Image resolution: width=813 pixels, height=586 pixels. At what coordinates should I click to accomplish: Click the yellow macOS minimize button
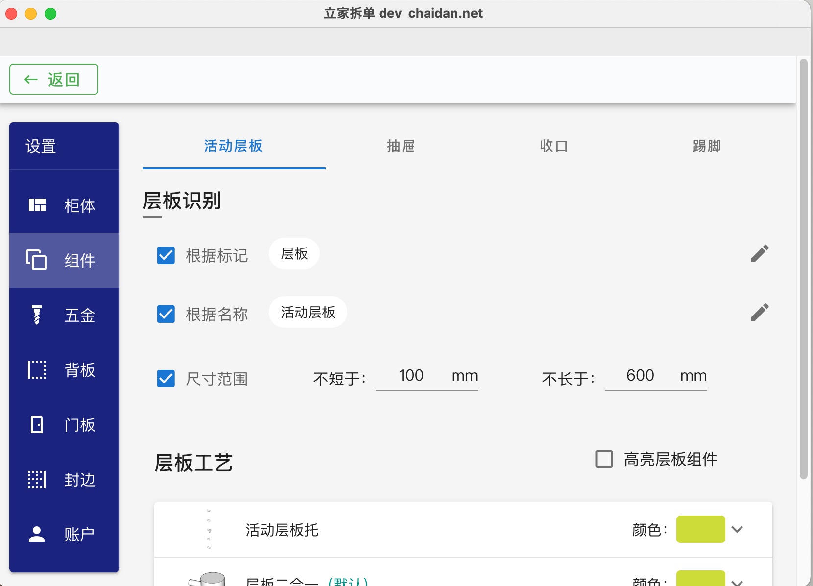click(31, 14)
